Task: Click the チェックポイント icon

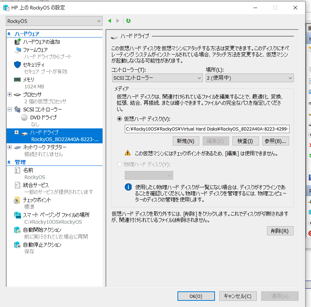Action: click(x=17, y=200)
